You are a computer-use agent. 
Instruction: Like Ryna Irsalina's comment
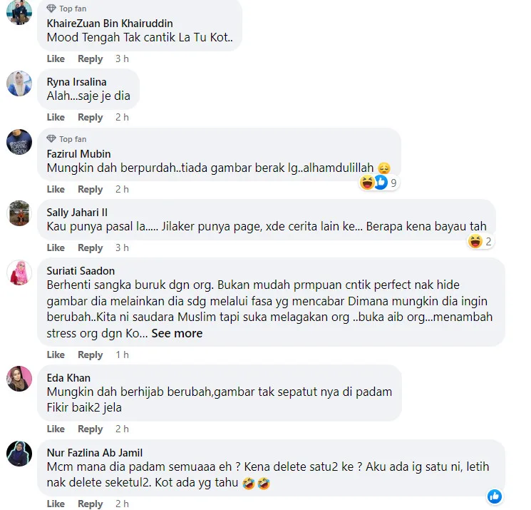(x=56, y=117)
